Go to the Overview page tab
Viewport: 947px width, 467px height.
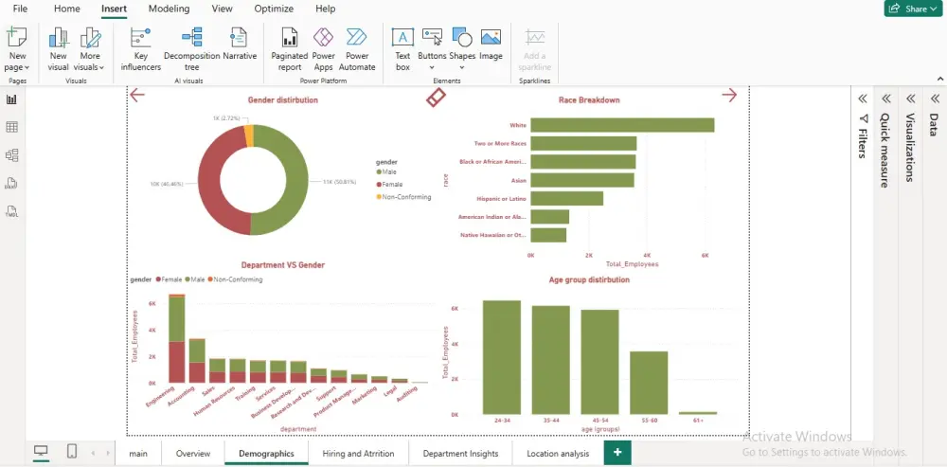tap(193, 453)
